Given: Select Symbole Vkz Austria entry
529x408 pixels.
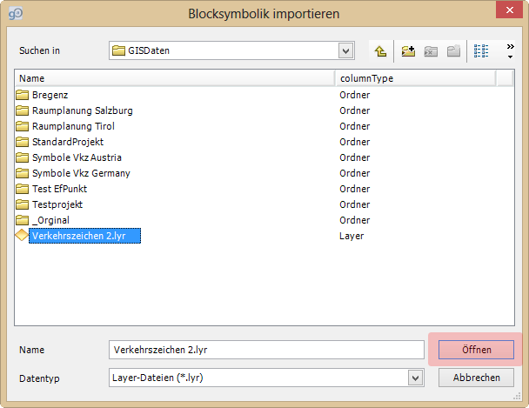Looking at the screenshot, I should 77,157.
